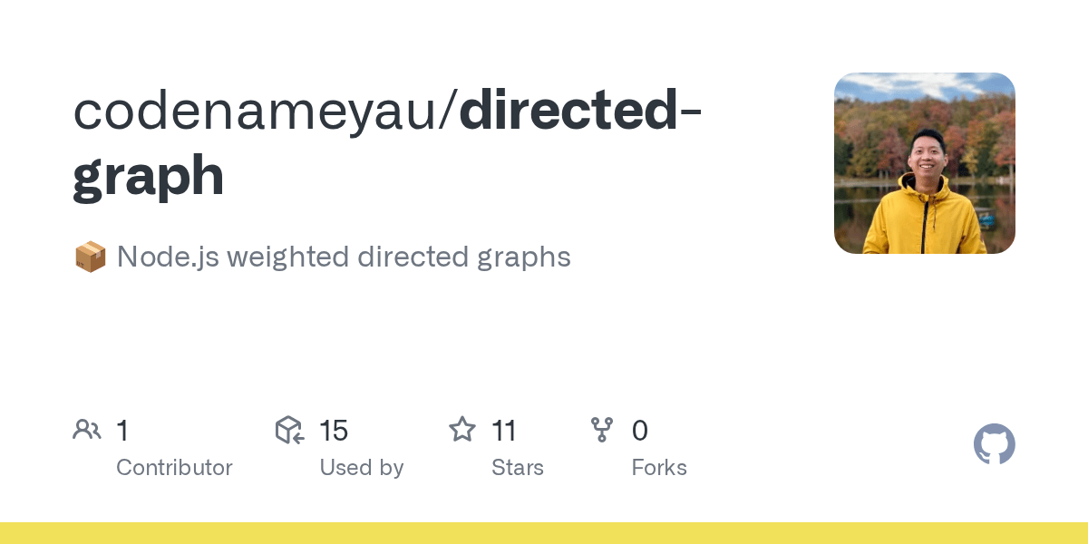Click the Forks branch icon
1088x544 pixels.
point(602,430)
